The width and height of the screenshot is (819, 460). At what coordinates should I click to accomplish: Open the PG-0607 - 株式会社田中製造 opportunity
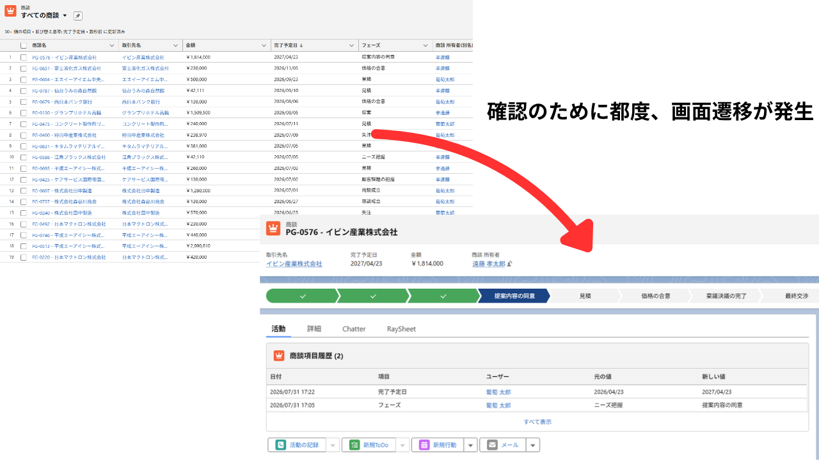62,190
